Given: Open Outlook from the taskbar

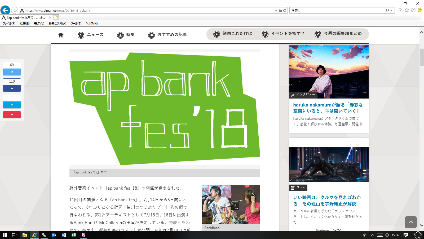Looking at the screenshot, I should 54,235.
